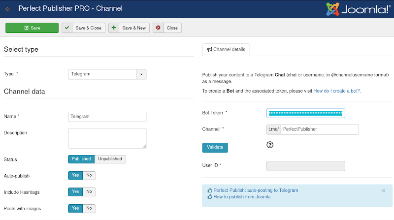Dismiss the blue info box with the X

pyautogui.click(x=384, y=190)
